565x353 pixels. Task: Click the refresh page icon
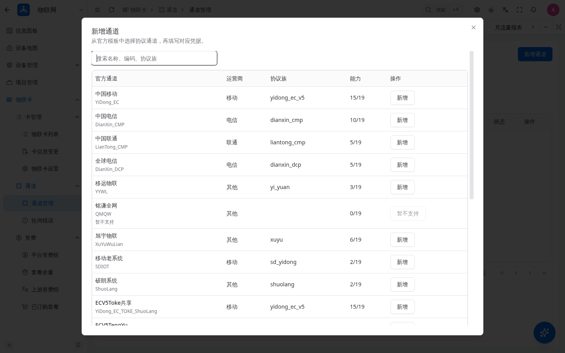[x=111, y=10]
